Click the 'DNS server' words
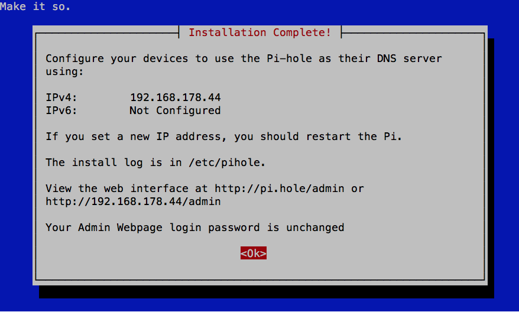 (410, 58)
